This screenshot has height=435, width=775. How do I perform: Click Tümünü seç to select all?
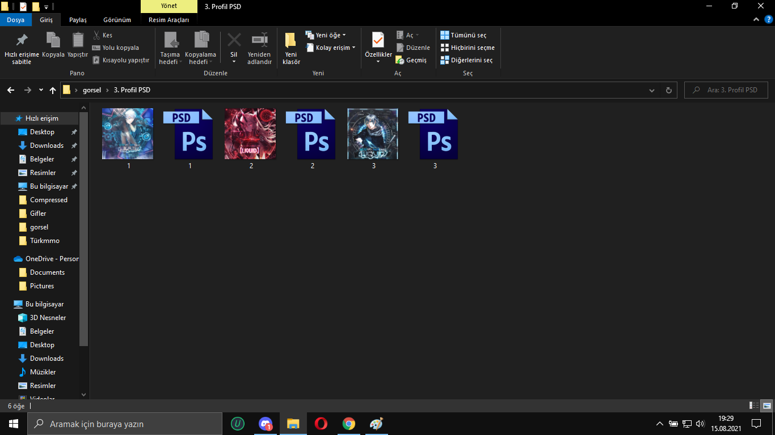tap(464, 35)
